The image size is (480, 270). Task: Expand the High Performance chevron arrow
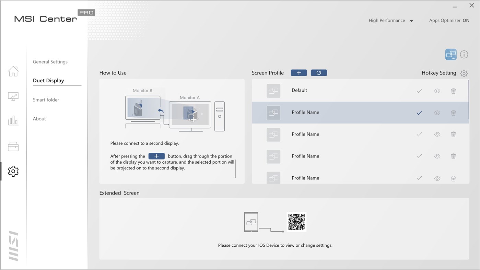coord(411,20)
